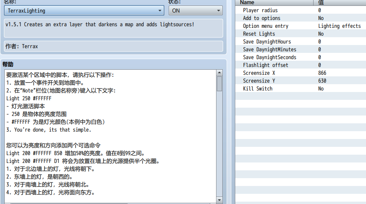Screen dimensions: 366x204
Task: Click the help line '- 灯光激活脚本'
Action: (x=25, y=106)
